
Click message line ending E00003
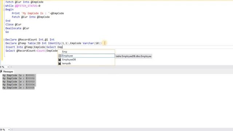19,82
